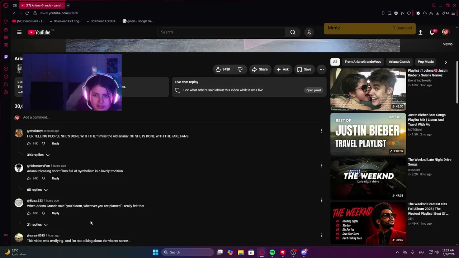Like @HeisenbergFam's comment
Image resolution: width=459 pixels, height=258 pixels.
29,178
